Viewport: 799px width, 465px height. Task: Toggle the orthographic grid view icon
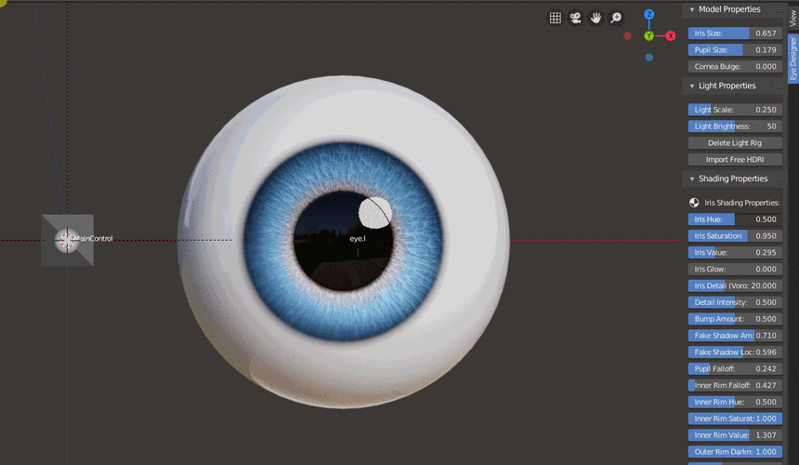click(x=556, y=18)
